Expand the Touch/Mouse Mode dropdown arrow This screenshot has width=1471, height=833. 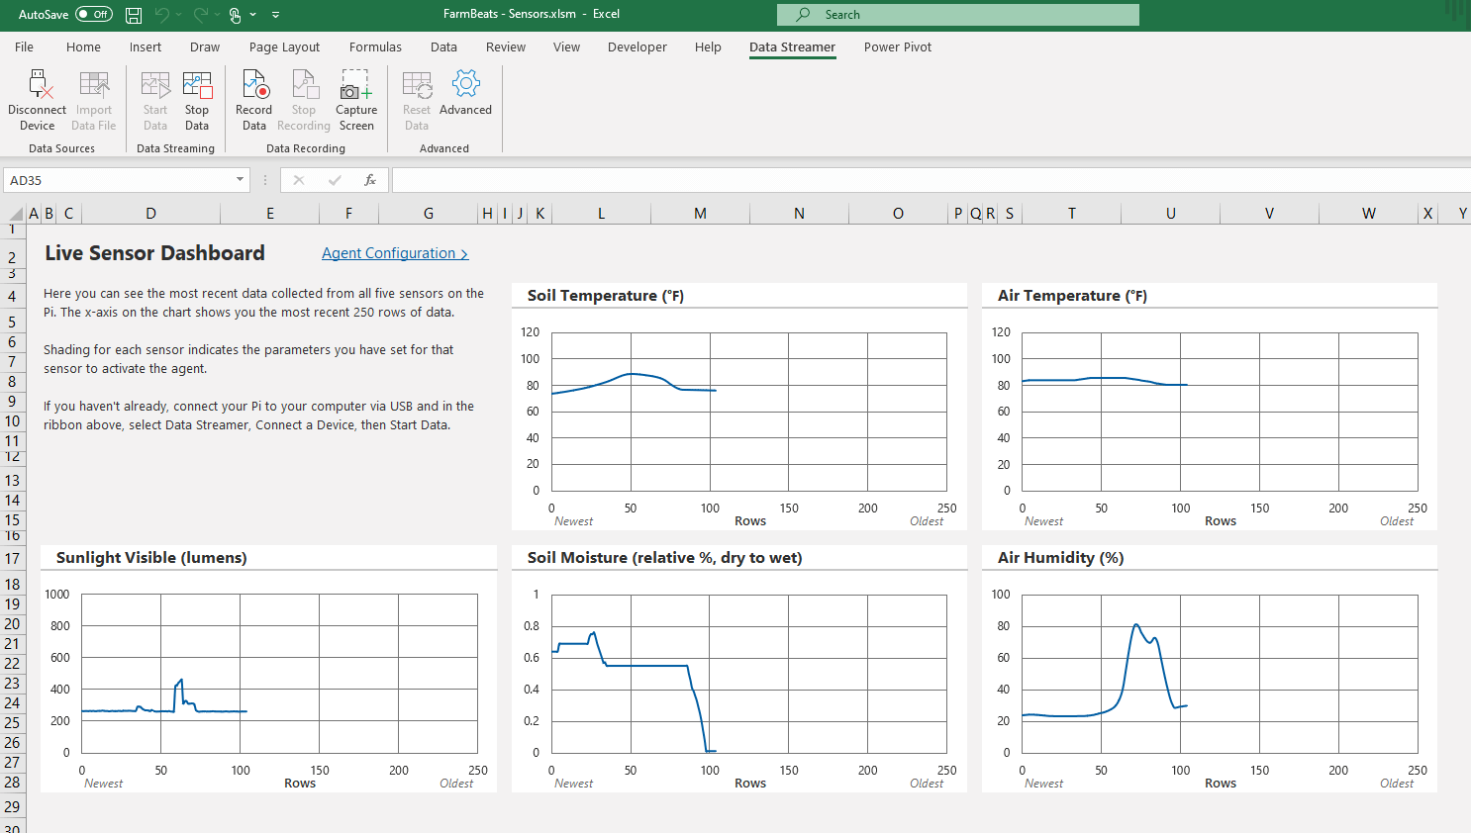click(253, 15)
